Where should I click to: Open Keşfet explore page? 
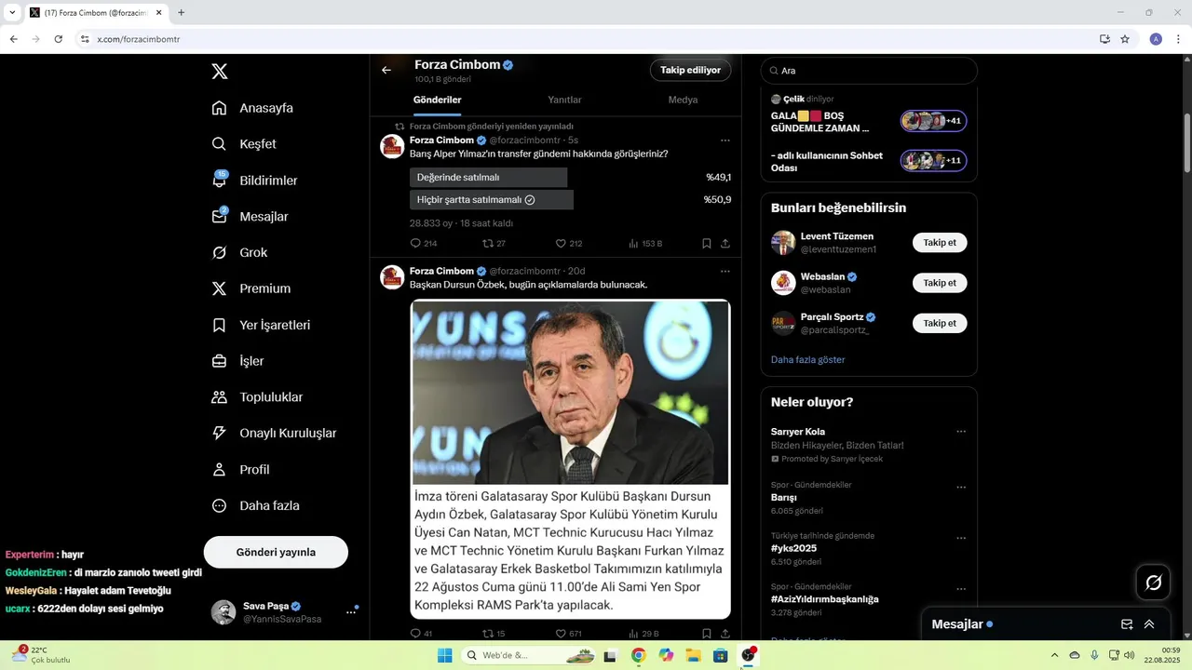point(244,144)
